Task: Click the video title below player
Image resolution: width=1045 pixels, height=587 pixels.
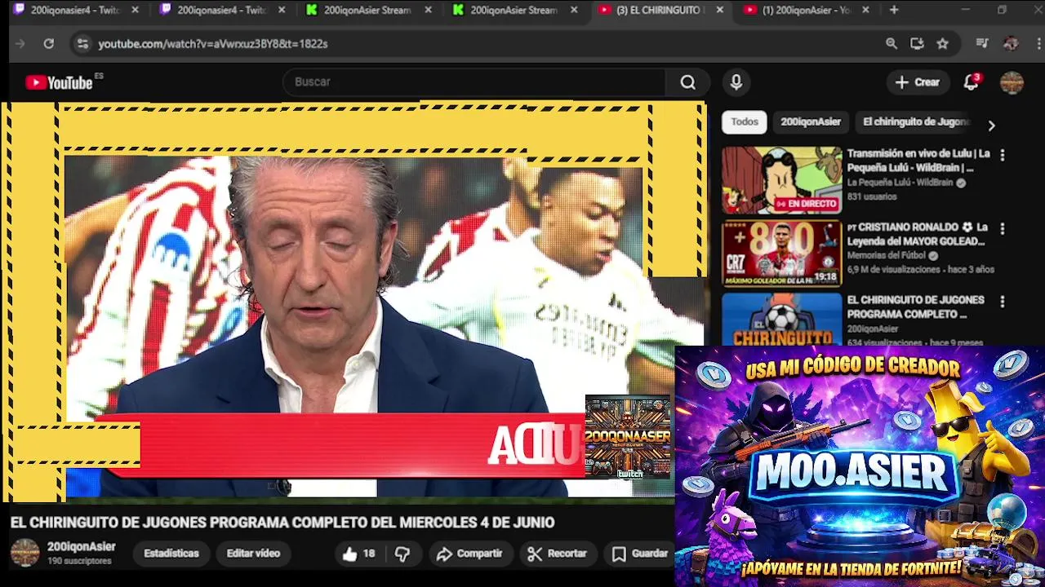Action: [x=282, y=523]
